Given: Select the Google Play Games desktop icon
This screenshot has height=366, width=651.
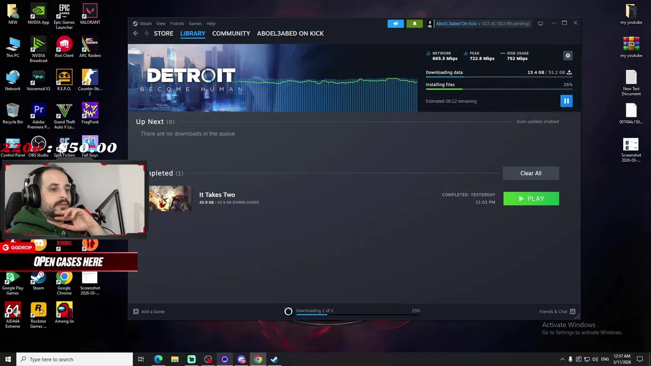Looking at the screenshot, I should coord(13,283).
